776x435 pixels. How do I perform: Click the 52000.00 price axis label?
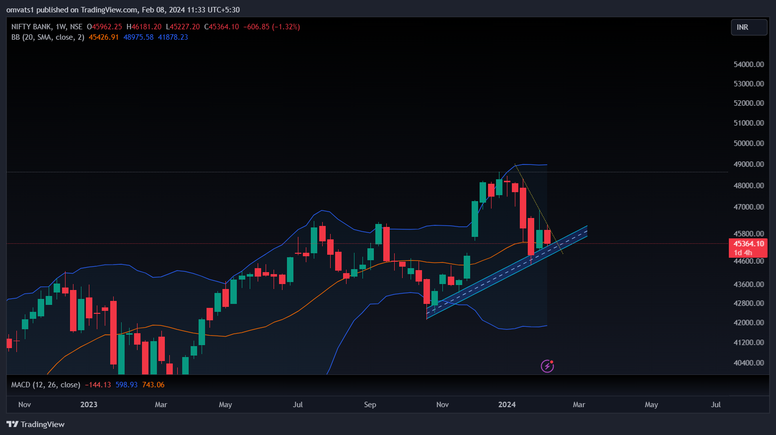tap(749, 103)
